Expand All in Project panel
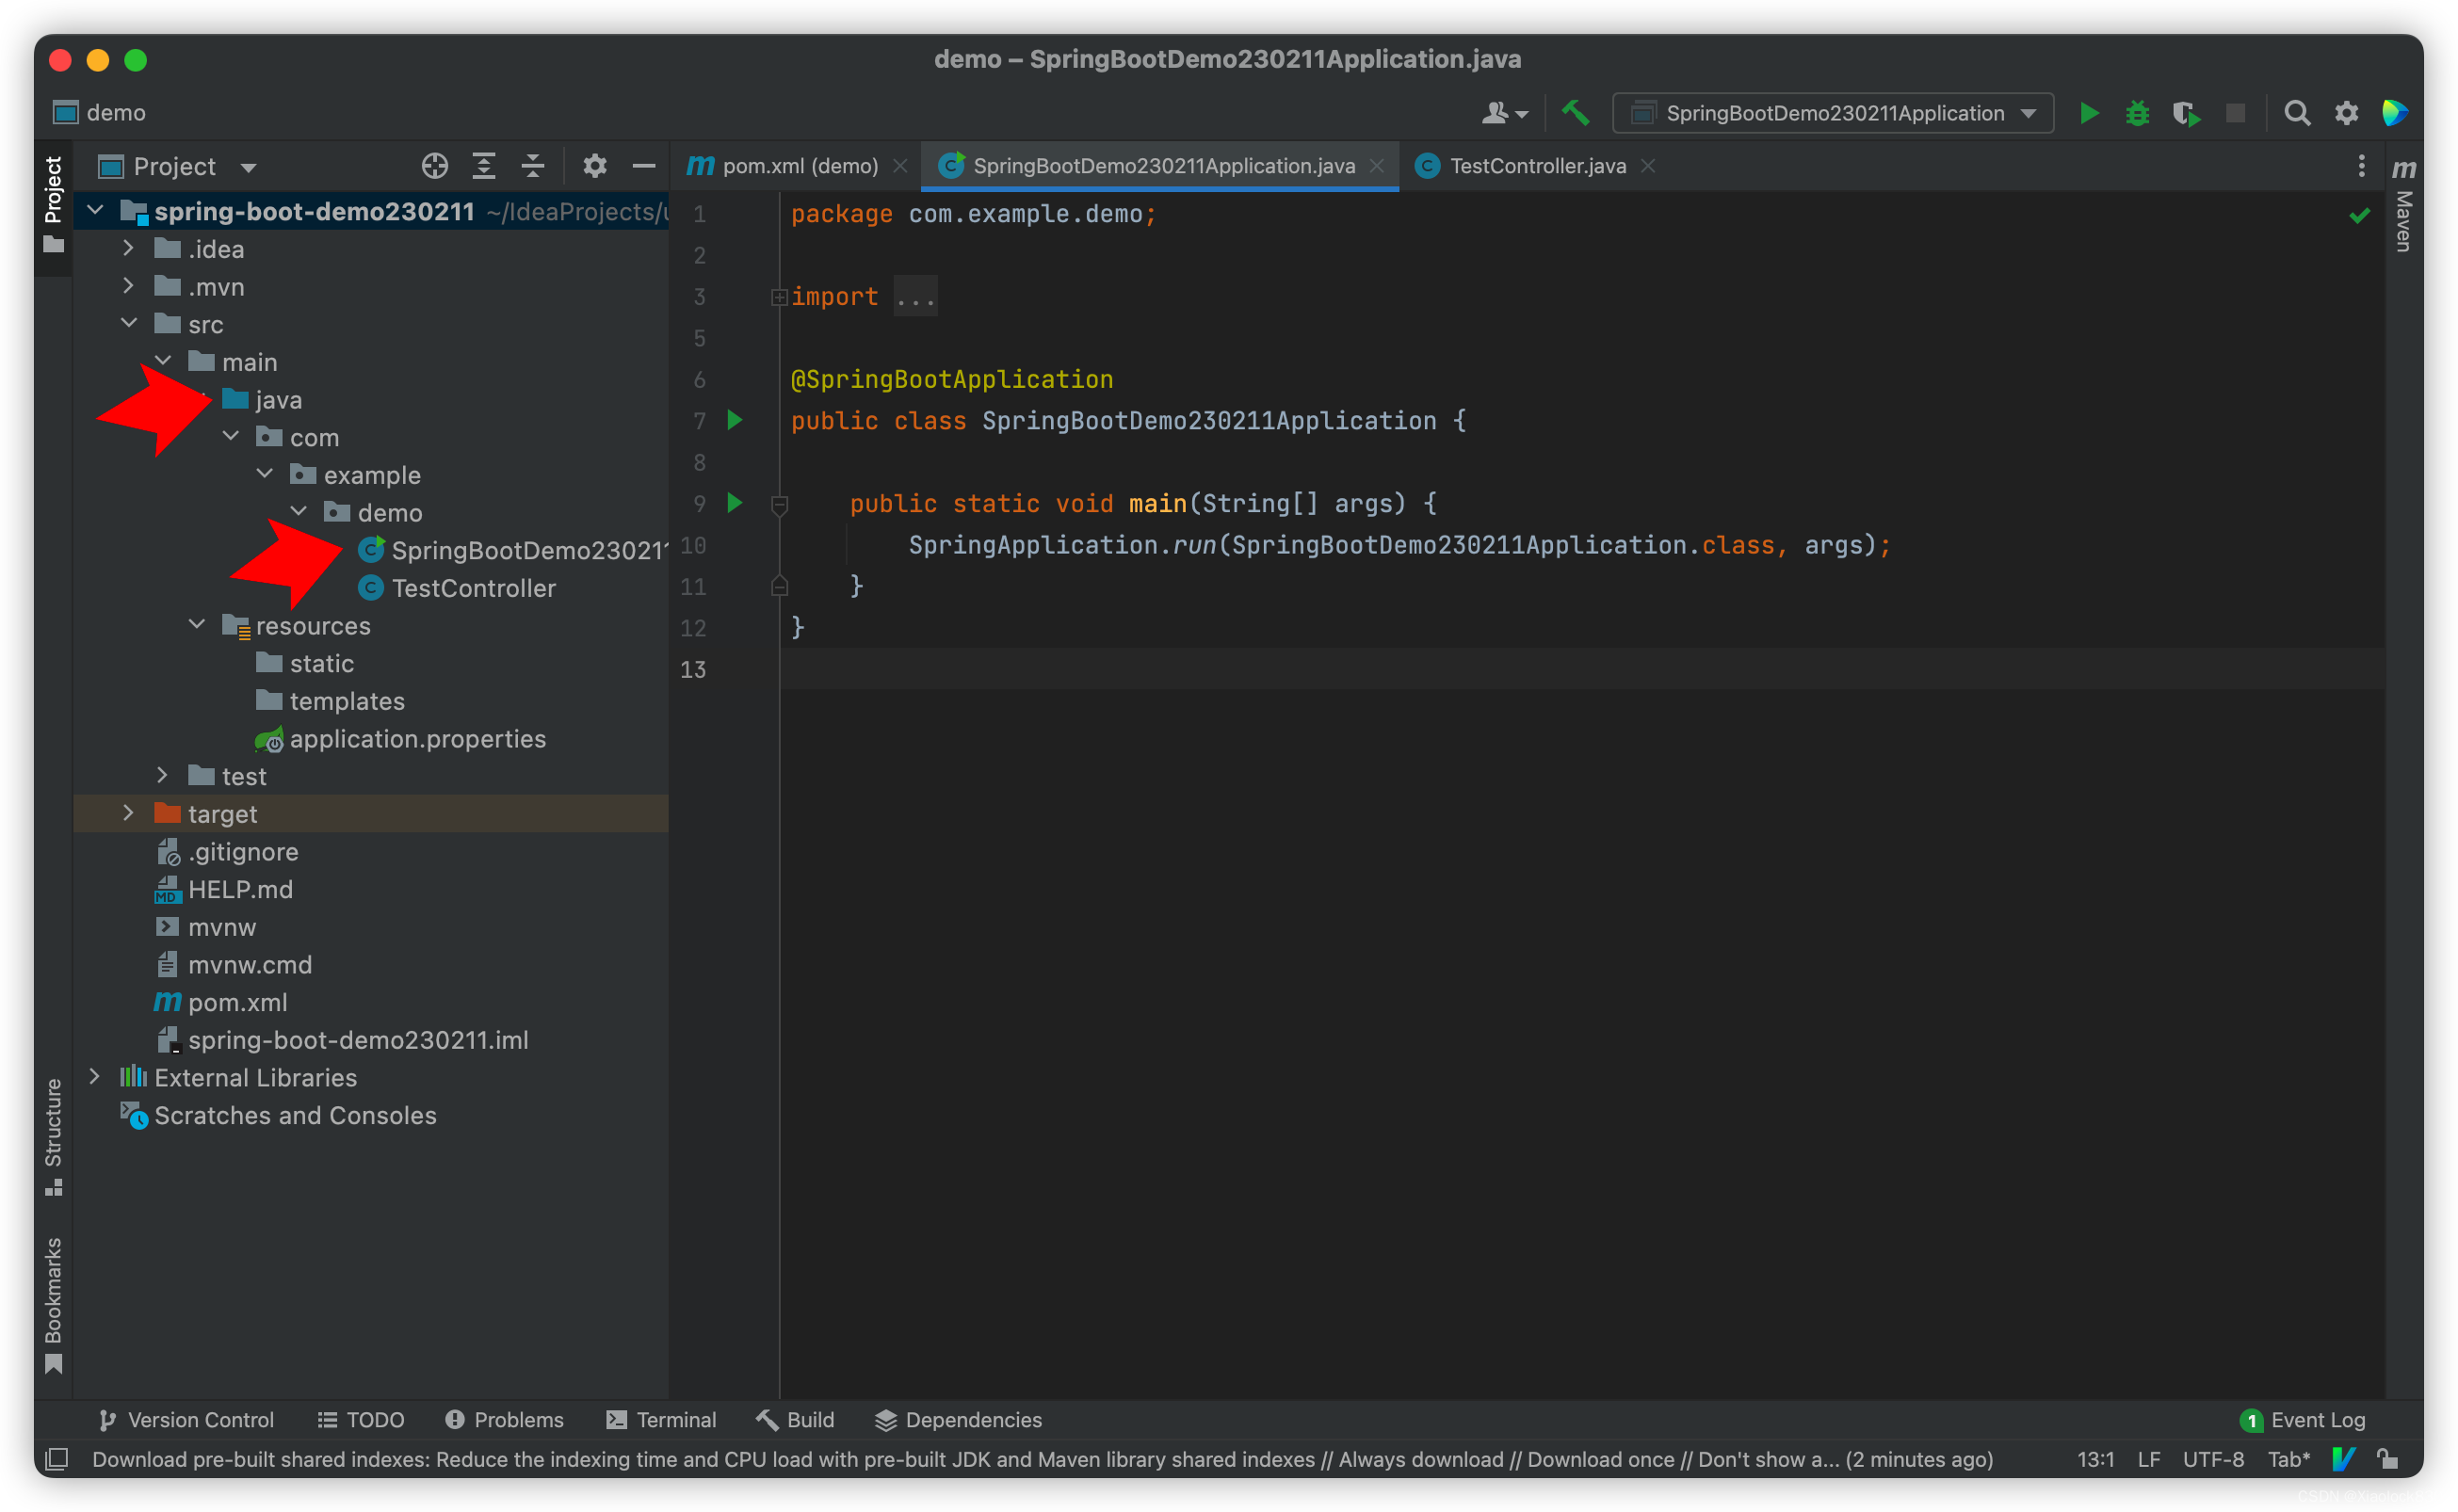This screenshot has width=2458, height=1512. coord(484,166)
